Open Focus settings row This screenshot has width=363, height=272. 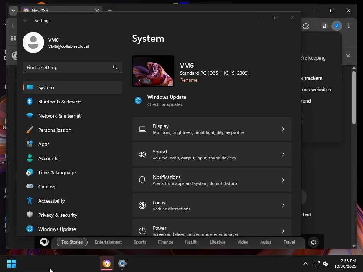[x=212, y=205]
